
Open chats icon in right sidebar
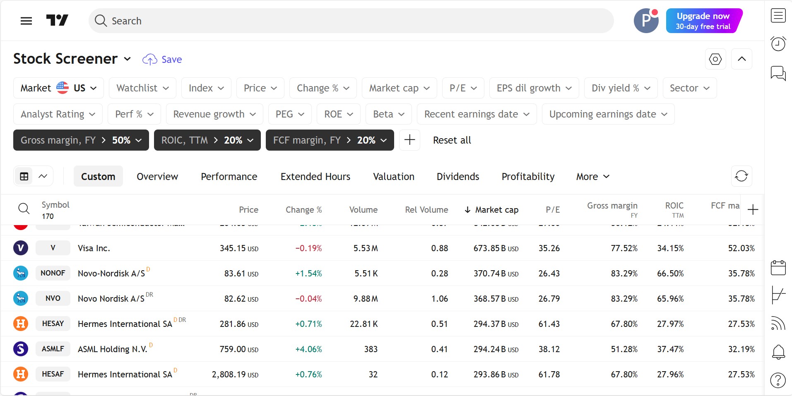coord(778,73)
